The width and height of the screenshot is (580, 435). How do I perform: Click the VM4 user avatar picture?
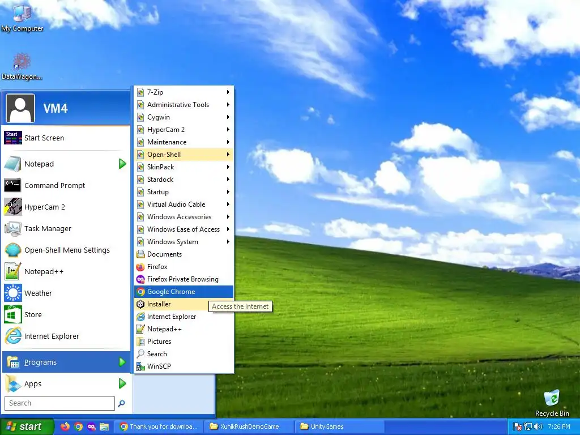[20, 108]
